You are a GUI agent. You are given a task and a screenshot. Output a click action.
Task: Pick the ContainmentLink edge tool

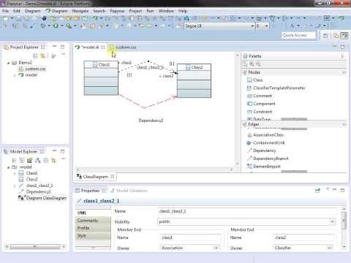coord(265,142)
